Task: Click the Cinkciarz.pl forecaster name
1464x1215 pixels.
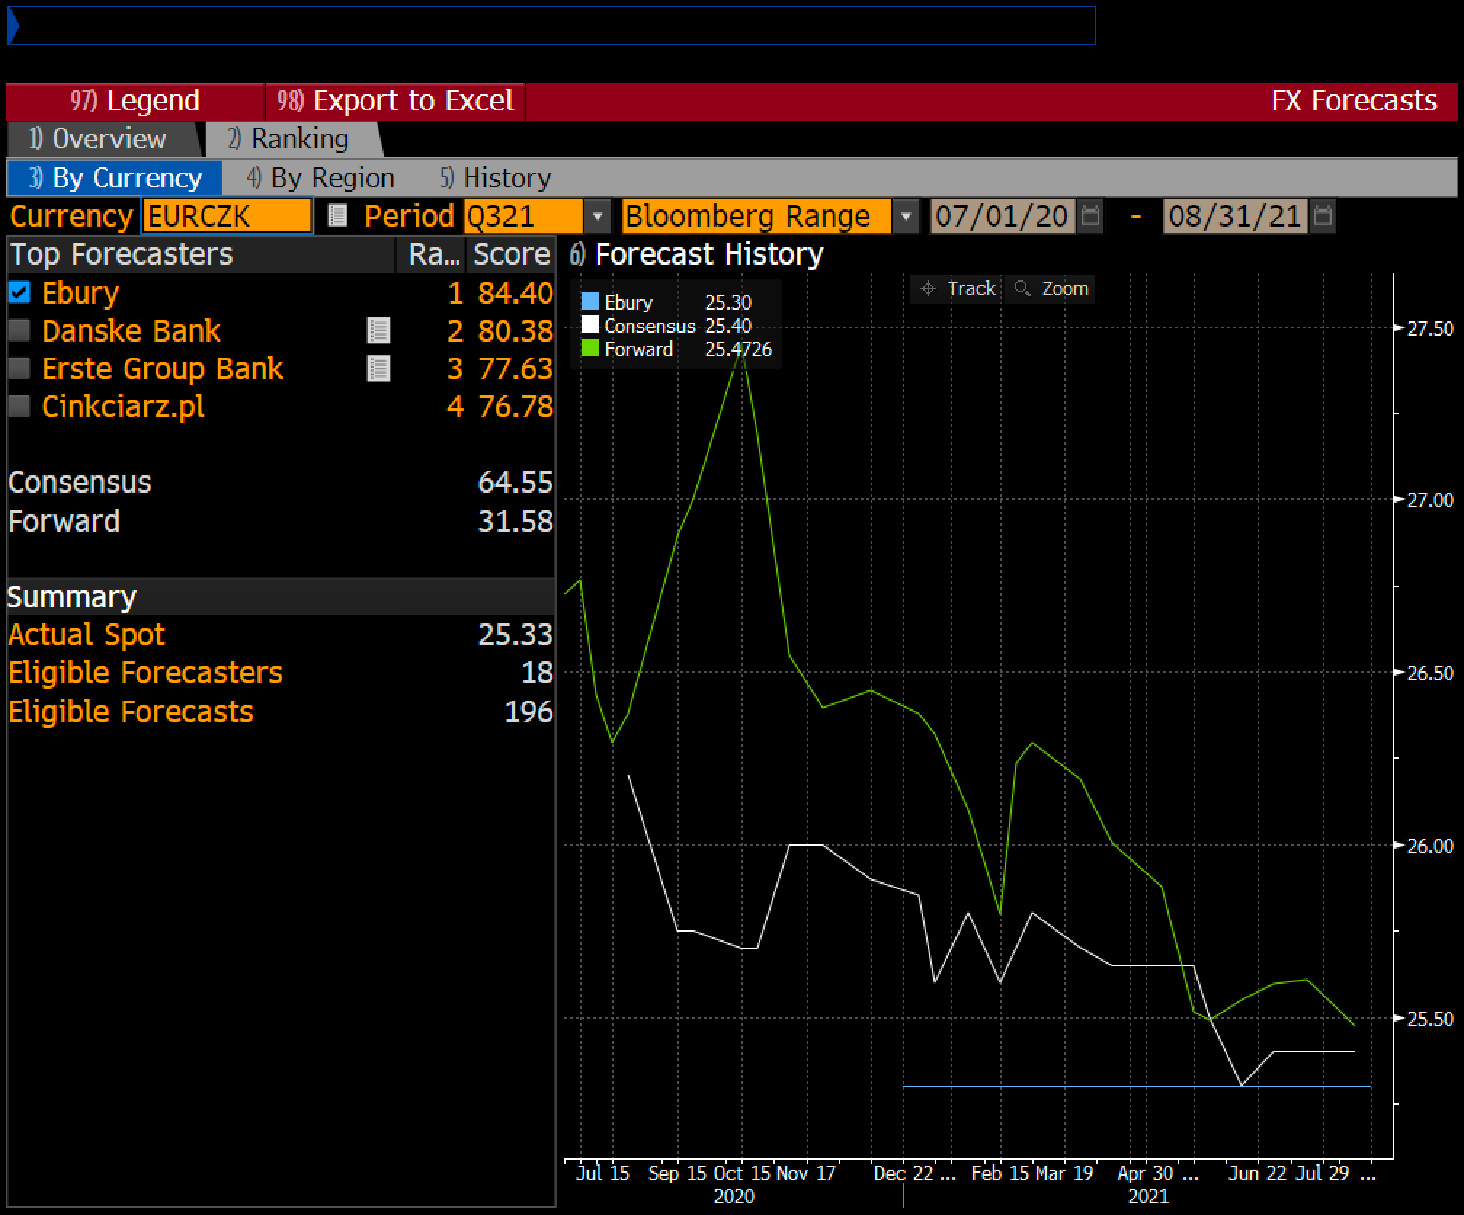Action: [x=123, y=406]
